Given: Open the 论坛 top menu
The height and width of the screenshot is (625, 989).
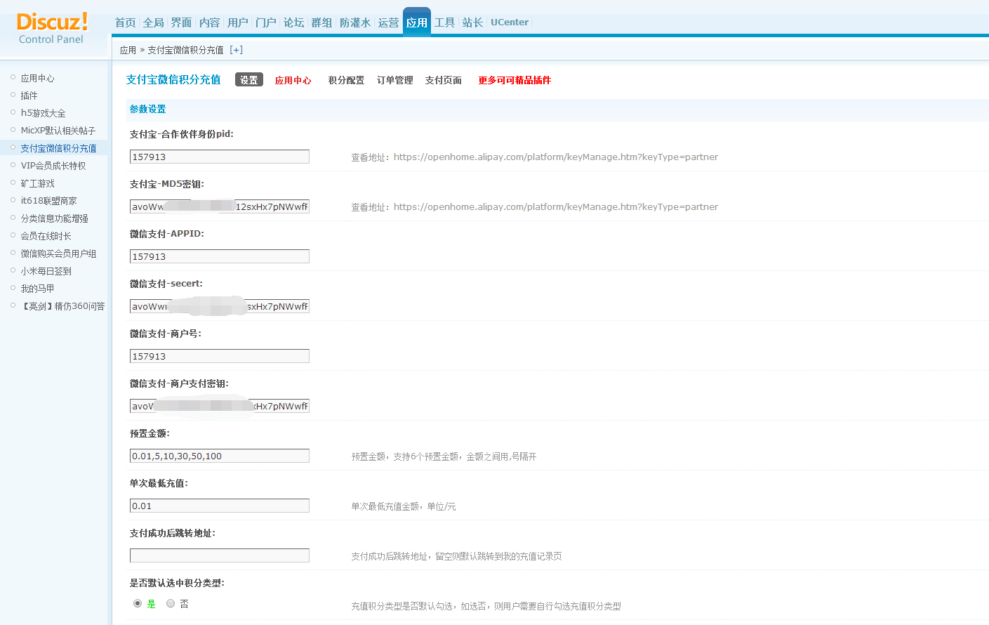Looking at the screenshot, I should (294, 22).
